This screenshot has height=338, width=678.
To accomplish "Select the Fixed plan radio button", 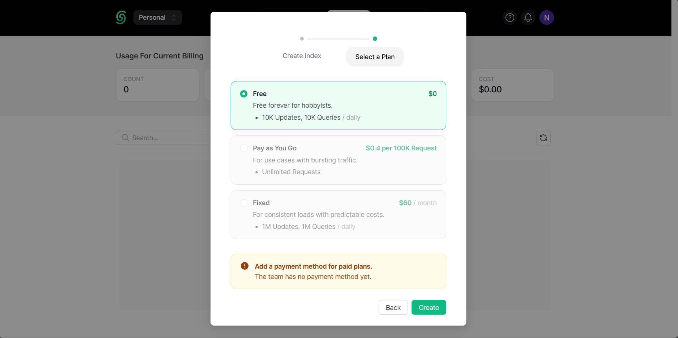I will tap(244, 203).
